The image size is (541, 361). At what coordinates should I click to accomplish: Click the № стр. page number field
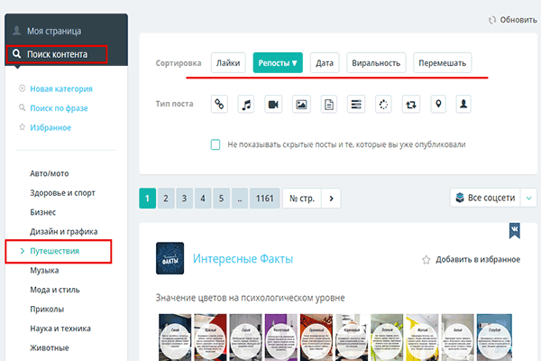(x=301, y=198)
